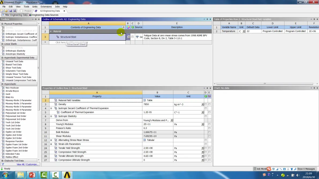Click the Table icon for Material Field Variables
The image size is (319, 179).
[x=144, y=100]
